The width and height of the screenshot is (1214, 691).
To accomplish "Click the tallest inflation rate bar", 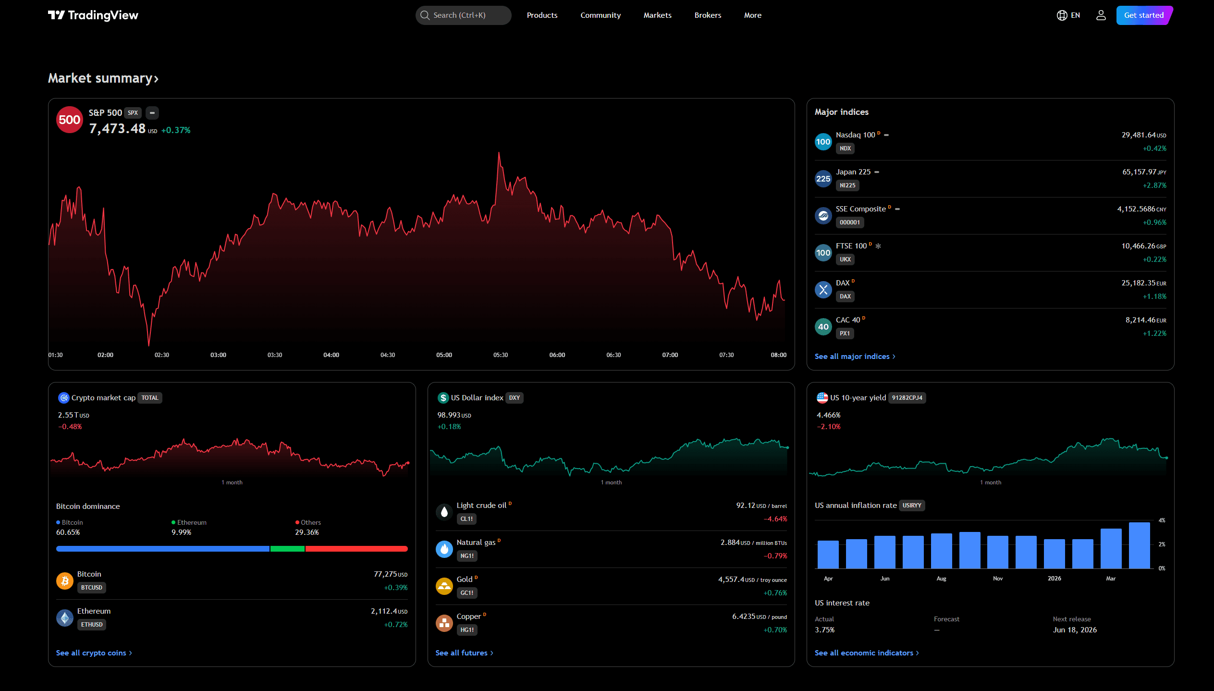I will [x=1139, y=545].
